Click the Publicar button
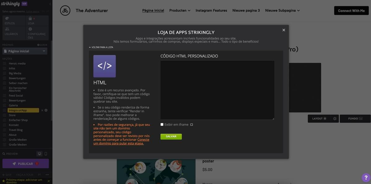 click(x=26, y=164)
